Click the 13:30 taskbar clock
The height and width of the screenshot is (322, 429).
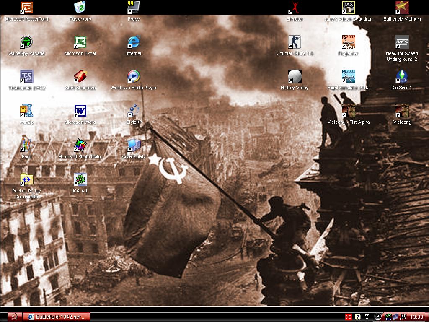pos(416,317)
